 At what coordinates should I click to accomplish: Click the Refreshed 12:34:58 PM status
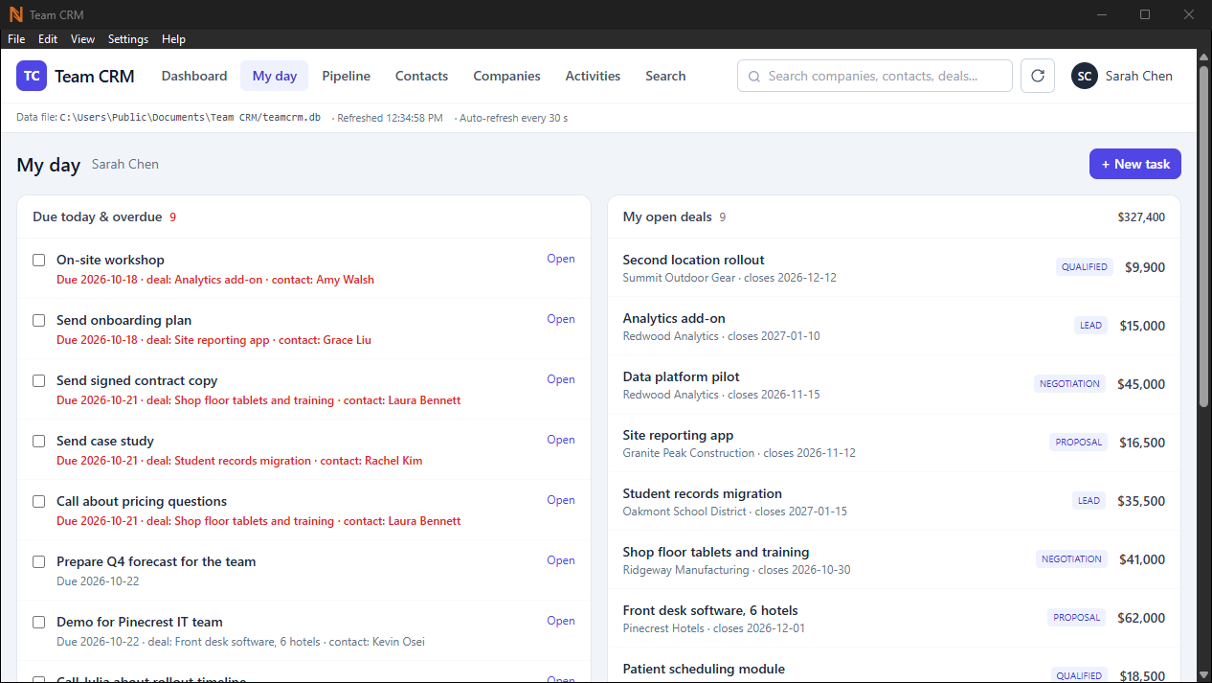coord(390,118)
